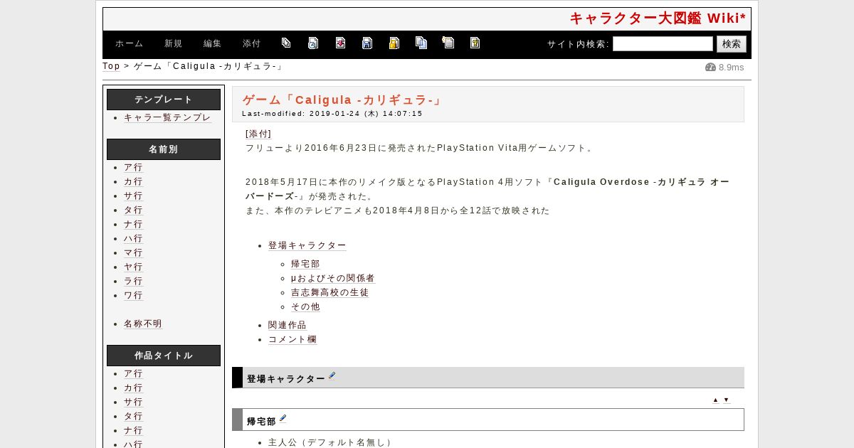Image resolution: width=854 pixels, height=448 pixels.
Task: Select サ行 under 名前別
Action: pos(133,196)
